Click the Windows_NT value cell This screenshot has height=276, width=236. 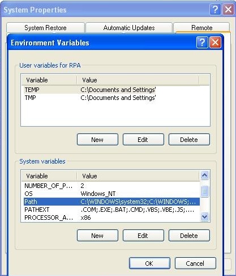click(x=98, y=194)
